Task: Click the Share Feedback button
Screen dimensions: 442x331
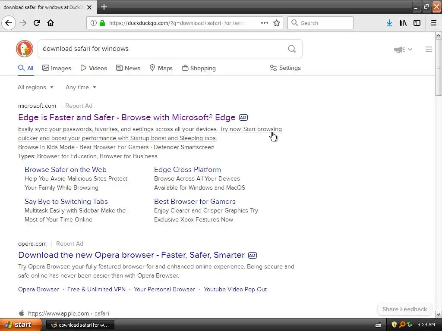Action: click(404, 309)
